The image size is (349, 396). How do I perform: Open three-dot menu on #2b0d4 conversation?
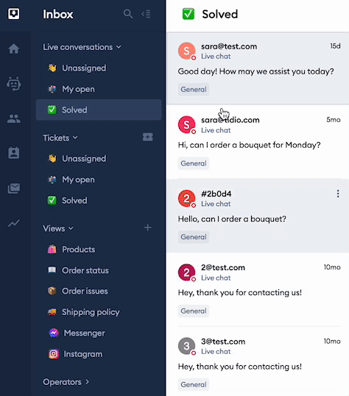coord(338,194)
